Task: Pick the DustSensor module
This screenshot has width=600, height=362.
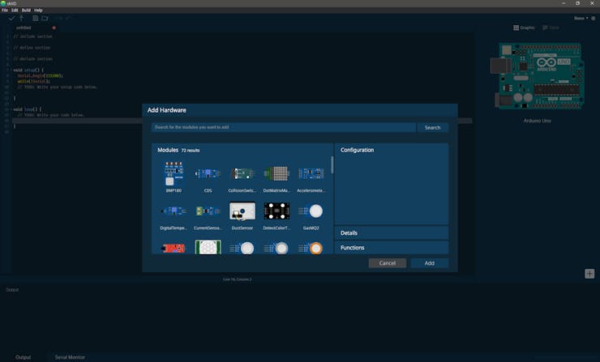Action: coord(242,211)
